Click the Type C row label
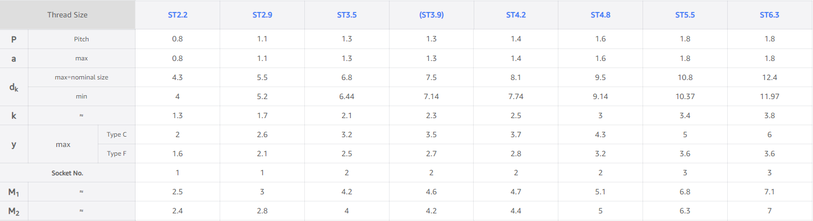 [x=117, y=134]
